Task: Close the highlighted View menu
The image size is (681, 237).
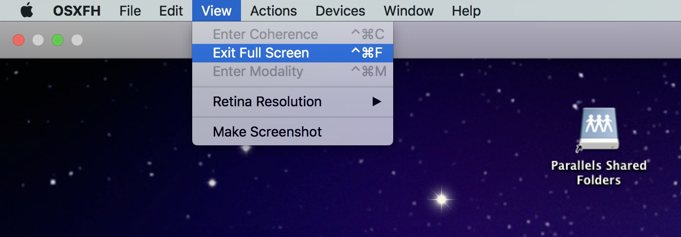Action: click(217, 11)
